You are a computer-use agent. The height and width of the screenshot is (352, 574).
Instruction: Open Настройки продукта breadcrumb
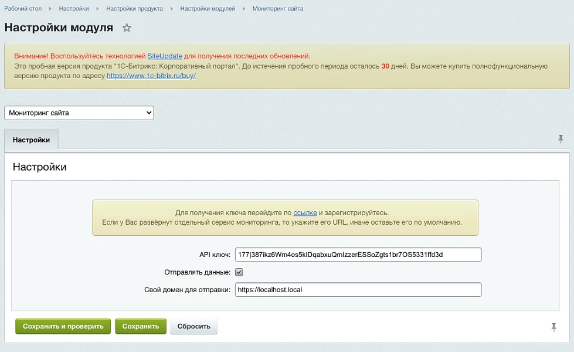134,8
